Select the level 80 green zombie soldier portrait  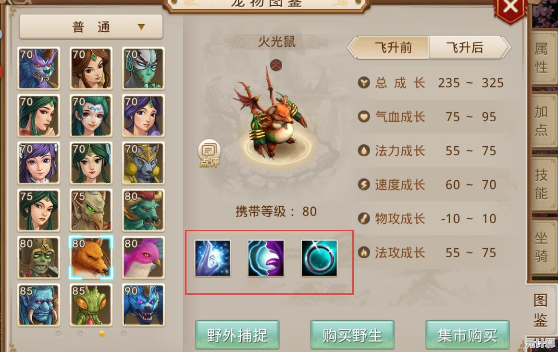click(x=39, y=257)
